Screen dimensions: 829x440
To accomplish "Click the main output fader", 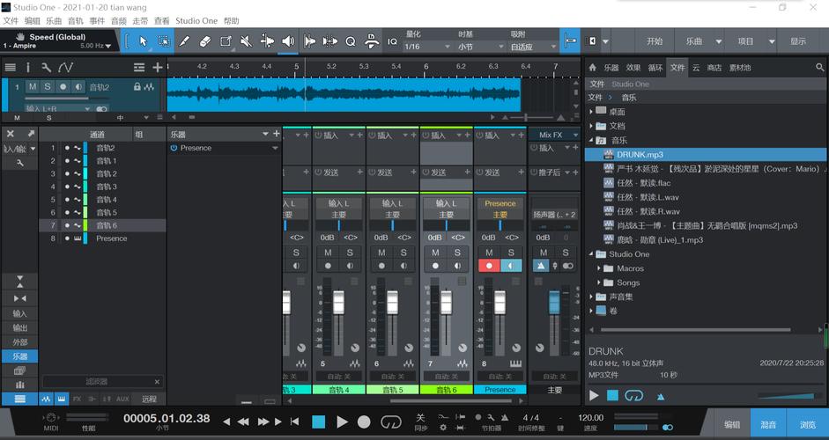I will 554,304.
